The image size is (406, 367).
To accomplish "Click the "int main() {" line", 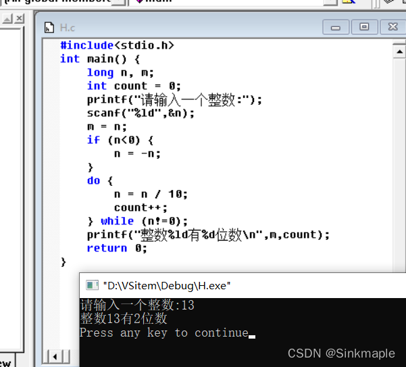I will pyautogui.click(x=100, y=59).
